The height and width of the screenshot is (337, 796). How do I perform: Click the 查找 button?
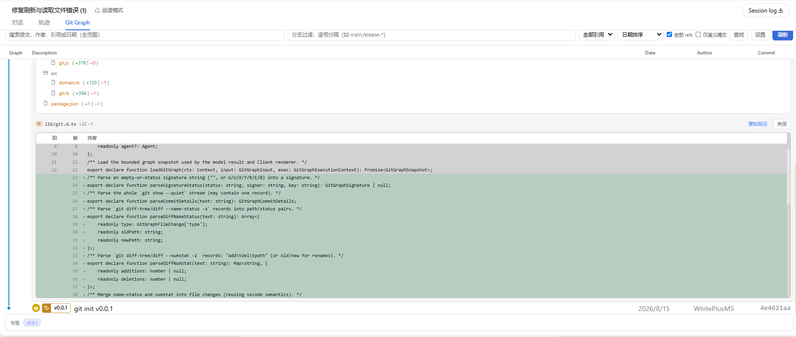739,35
